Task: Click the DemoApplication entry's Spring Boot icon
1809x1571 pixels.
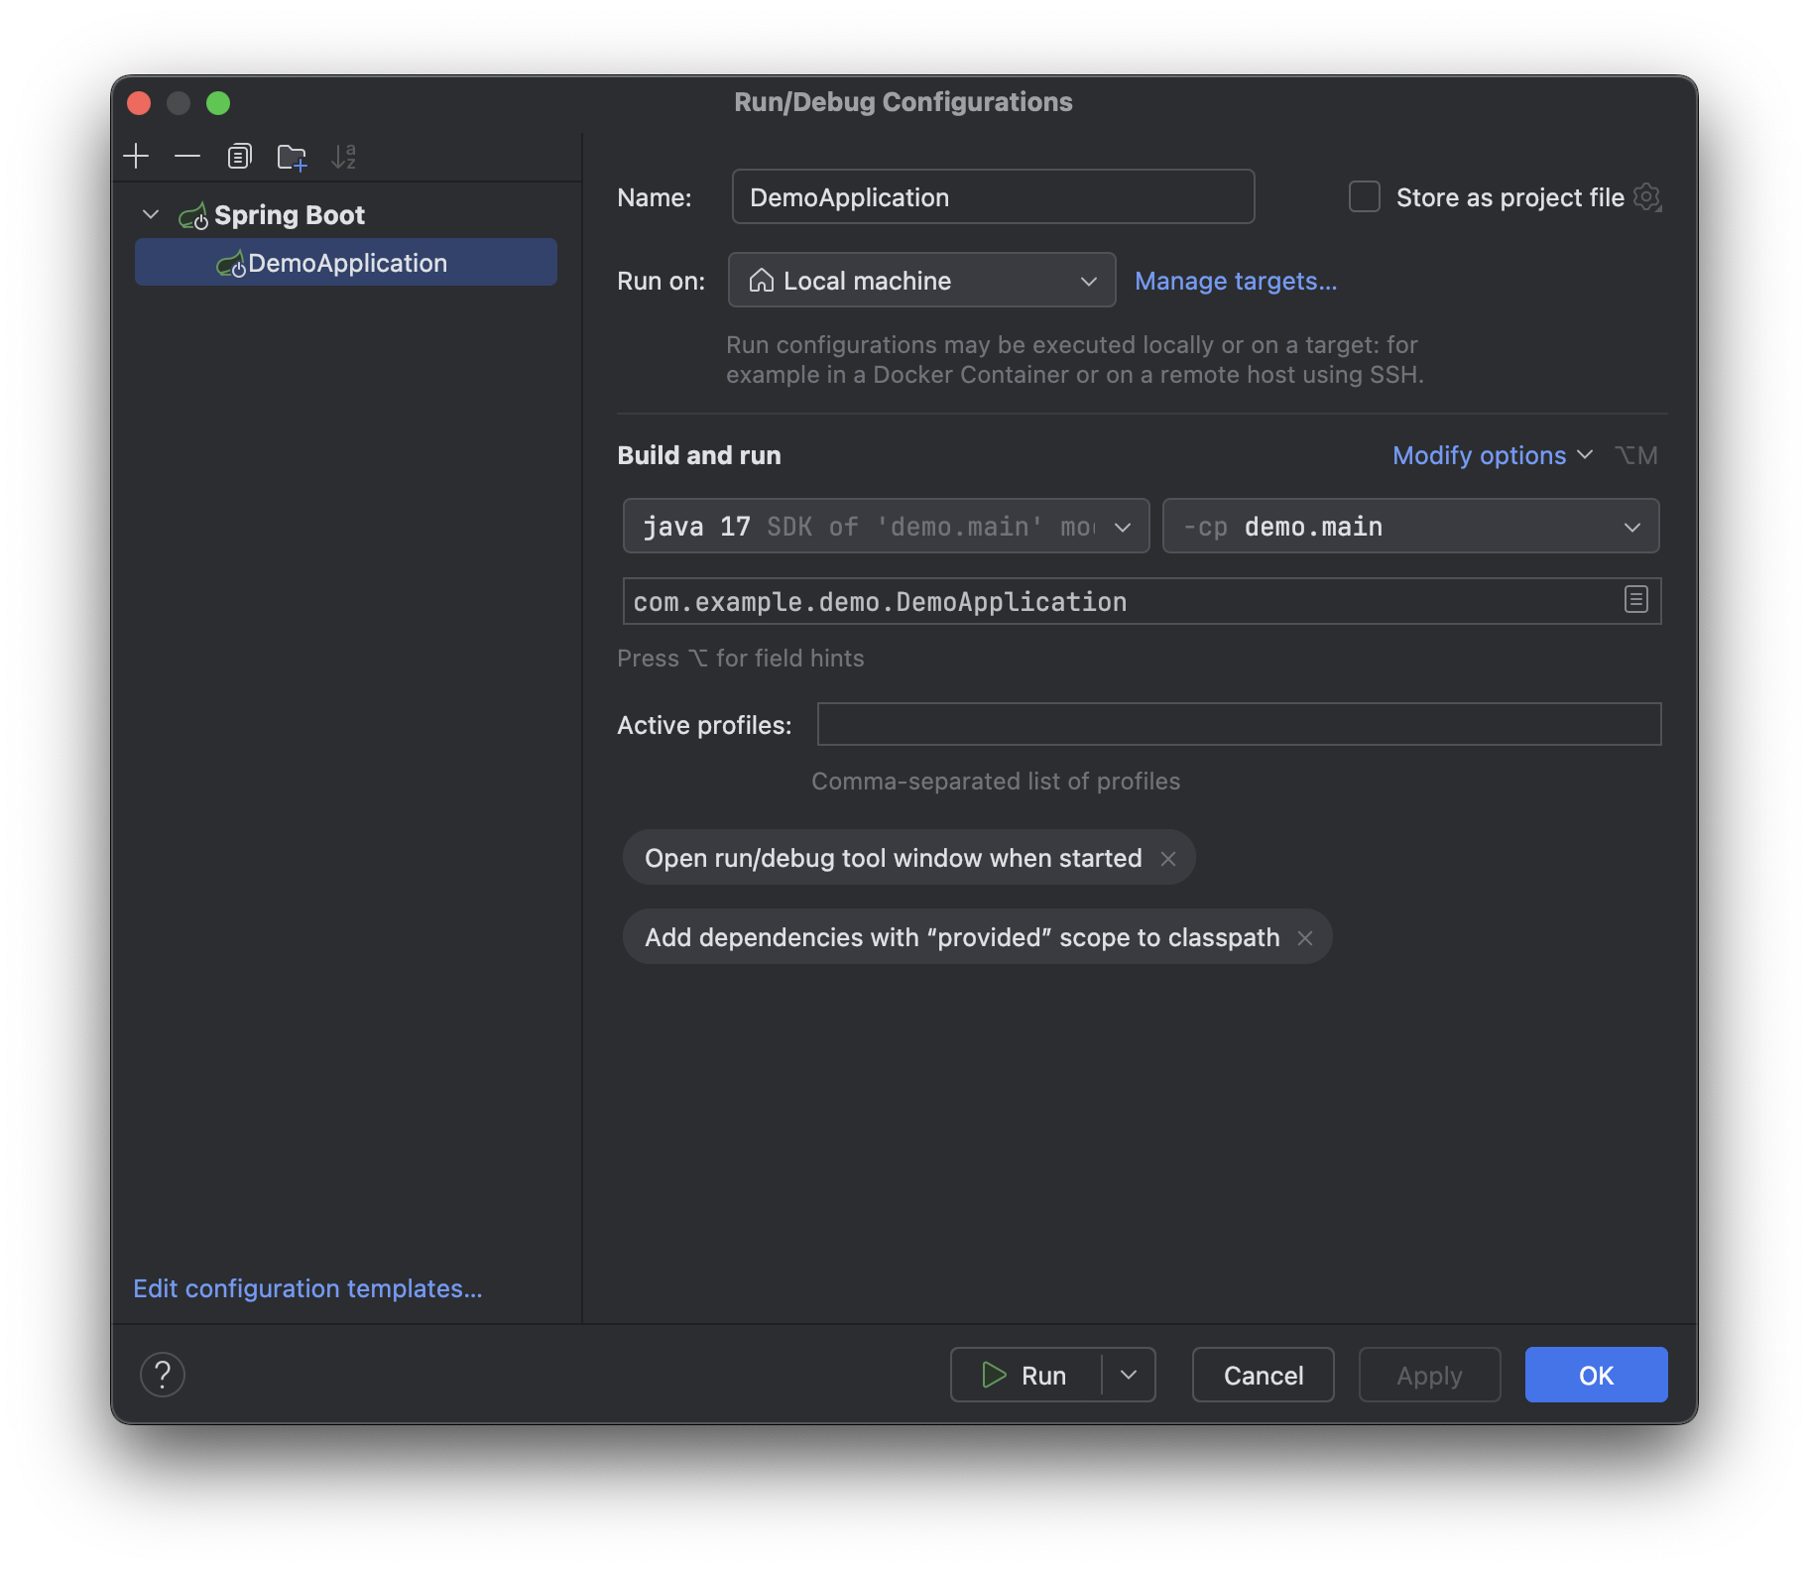Action: point(231,264)
